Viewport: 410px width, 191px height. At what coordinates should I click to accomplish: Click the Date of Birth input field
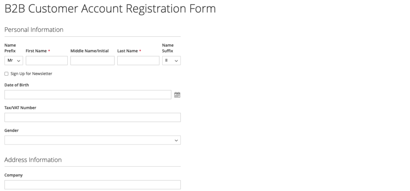(x=88, y=94)
